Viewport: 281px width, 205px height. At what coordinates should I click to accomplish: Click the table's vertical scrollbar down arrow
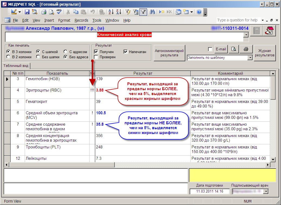[x=273, y=159]
